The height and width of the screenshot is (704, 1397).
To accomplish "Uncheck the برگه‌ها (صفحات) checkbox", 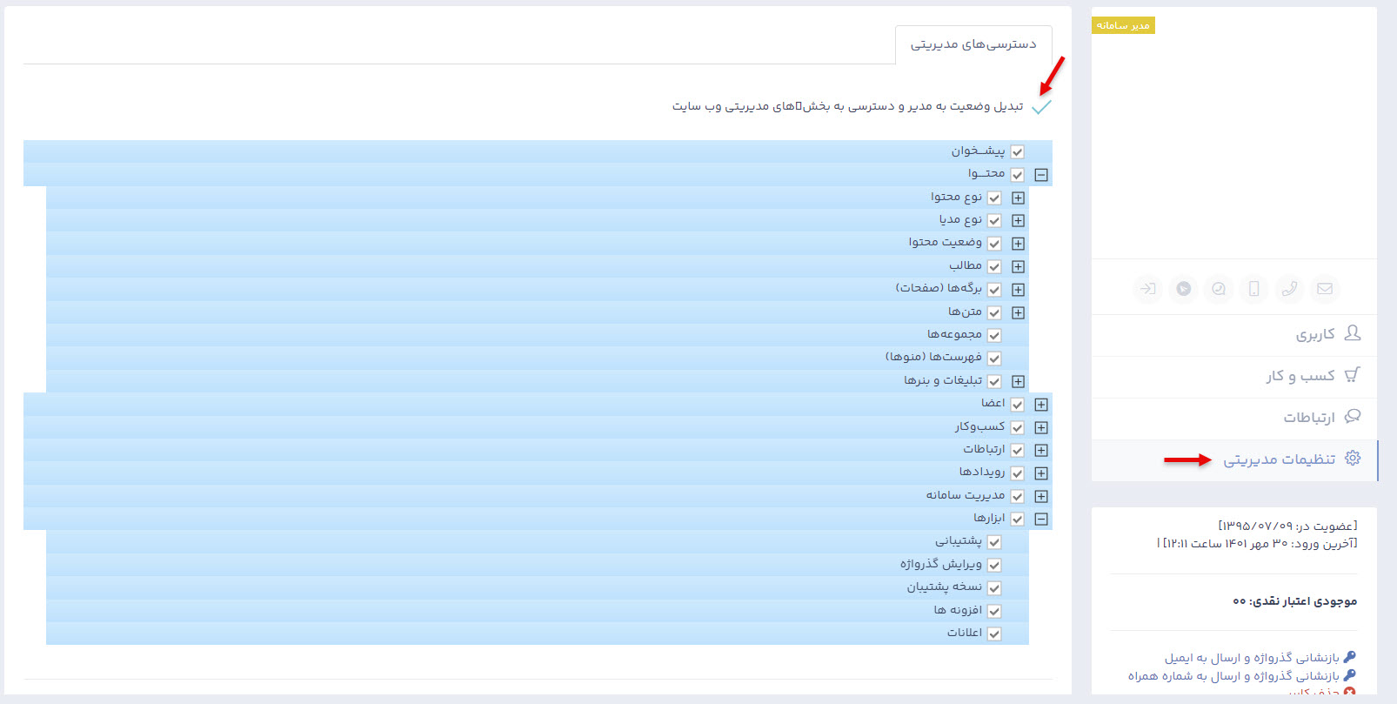I will point(994,290).
